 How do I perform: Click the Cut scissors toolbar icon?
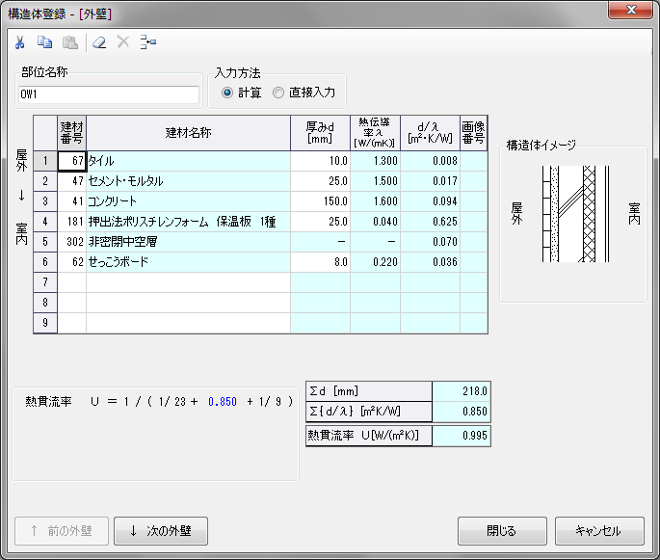click(x=19, y=42)
